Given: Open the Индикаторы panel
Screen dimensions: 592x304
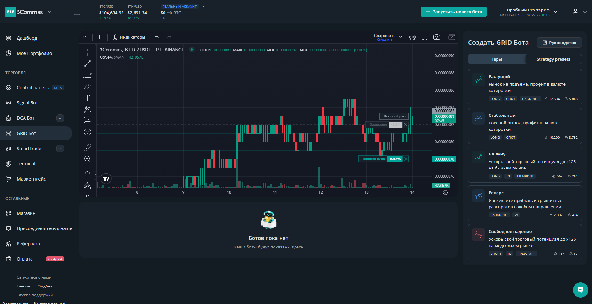Looking at the screenshot, I should point(129,37).
